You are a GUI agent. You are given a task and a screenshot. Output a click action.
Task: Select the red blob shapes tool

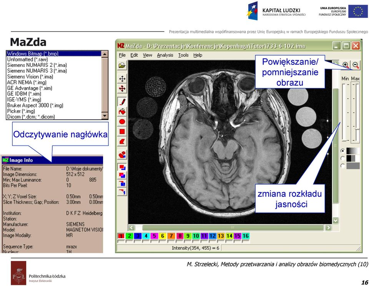click(x=122, y=154)
